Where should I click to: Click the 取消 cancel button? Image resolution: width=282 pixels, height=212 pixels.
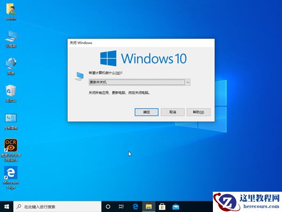pos(172,112)
